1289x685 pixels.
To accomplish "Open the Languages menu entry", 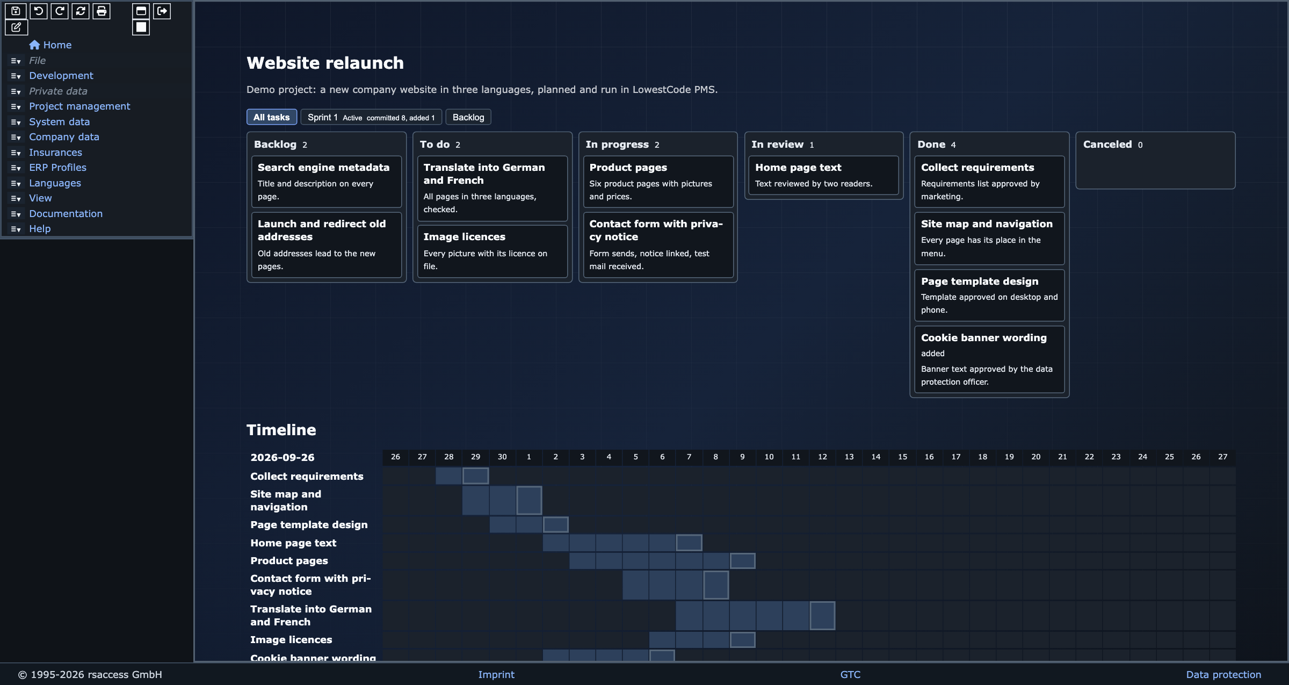I will [55, 183].
